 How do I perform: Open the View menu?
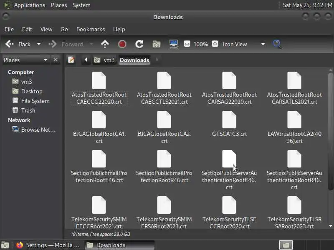(x=46, y=29)
